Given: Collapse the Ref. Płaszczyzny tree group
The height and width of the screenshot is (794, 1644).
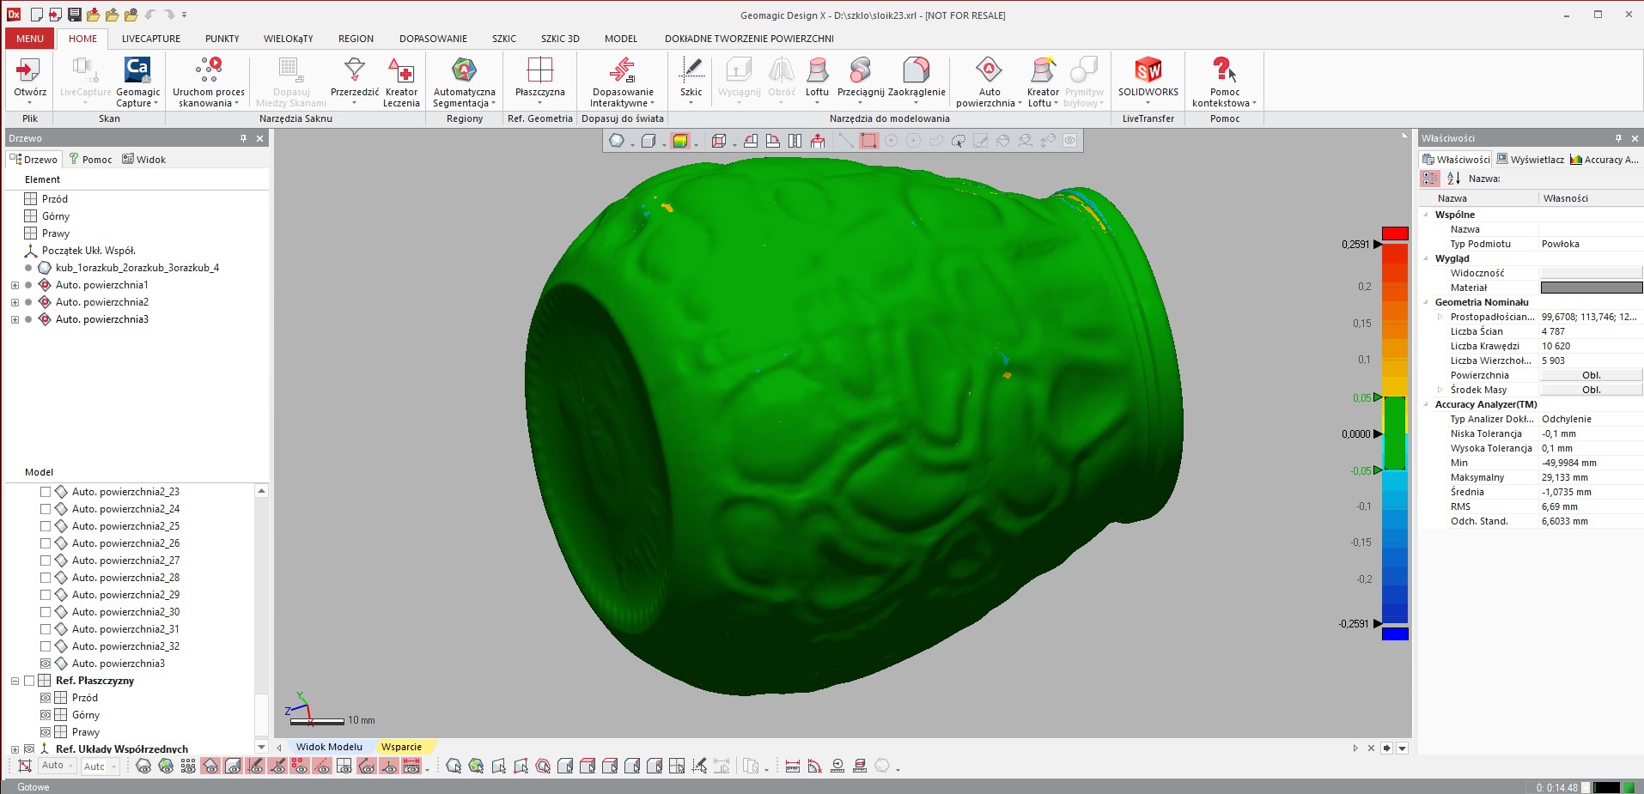Looking at the screenshot, I should click(15, 681).
